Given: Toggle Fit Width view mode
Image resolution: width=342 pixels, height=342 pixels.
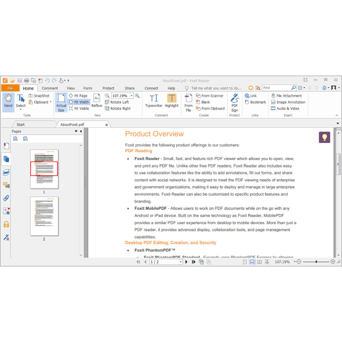Looking at the screenshot, I should (79, 102).
